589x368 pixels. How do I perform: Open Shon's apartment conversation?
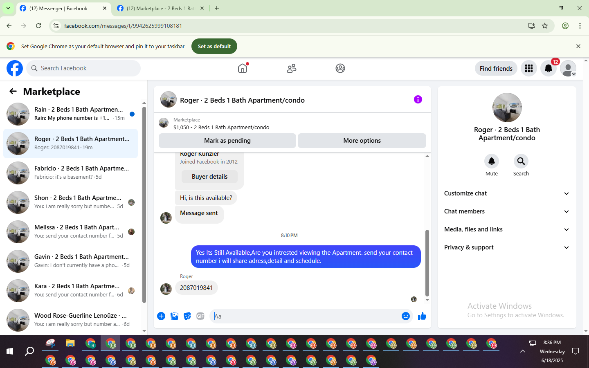click(70, 202)
